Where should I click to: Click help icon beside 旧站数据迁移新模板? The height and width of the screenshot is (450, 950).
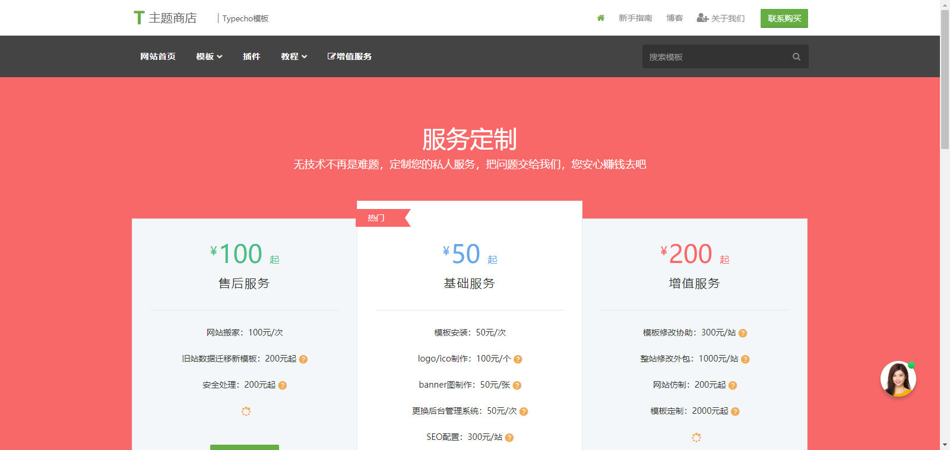pyautogui.click(x=303, y=359)
